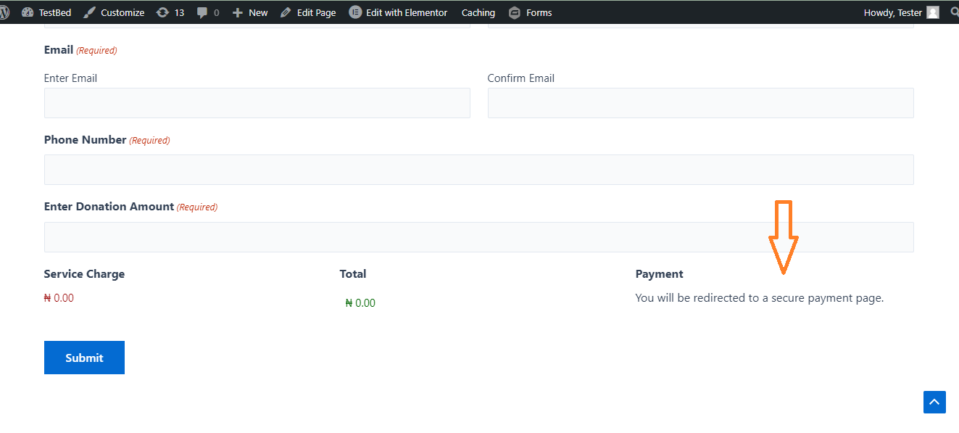Open the Caching menu
959x433 pixels.
[x=478, y=12]
